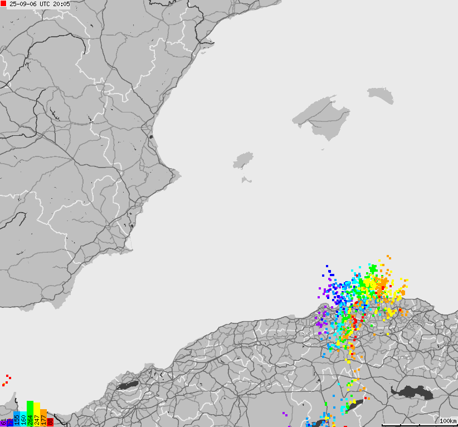This screenshot has width=458, height=427.
Task: Click the red square status indicator beside the timestamp
Action: click(x=3, y=4)
